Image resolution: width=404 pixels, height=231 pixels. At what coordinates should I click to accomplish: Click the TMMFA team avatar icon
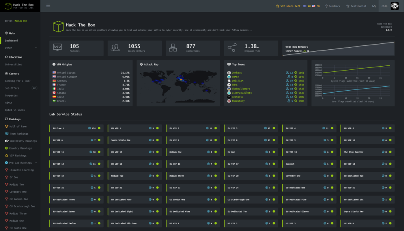pyautogui.click(x=229, y=77)
